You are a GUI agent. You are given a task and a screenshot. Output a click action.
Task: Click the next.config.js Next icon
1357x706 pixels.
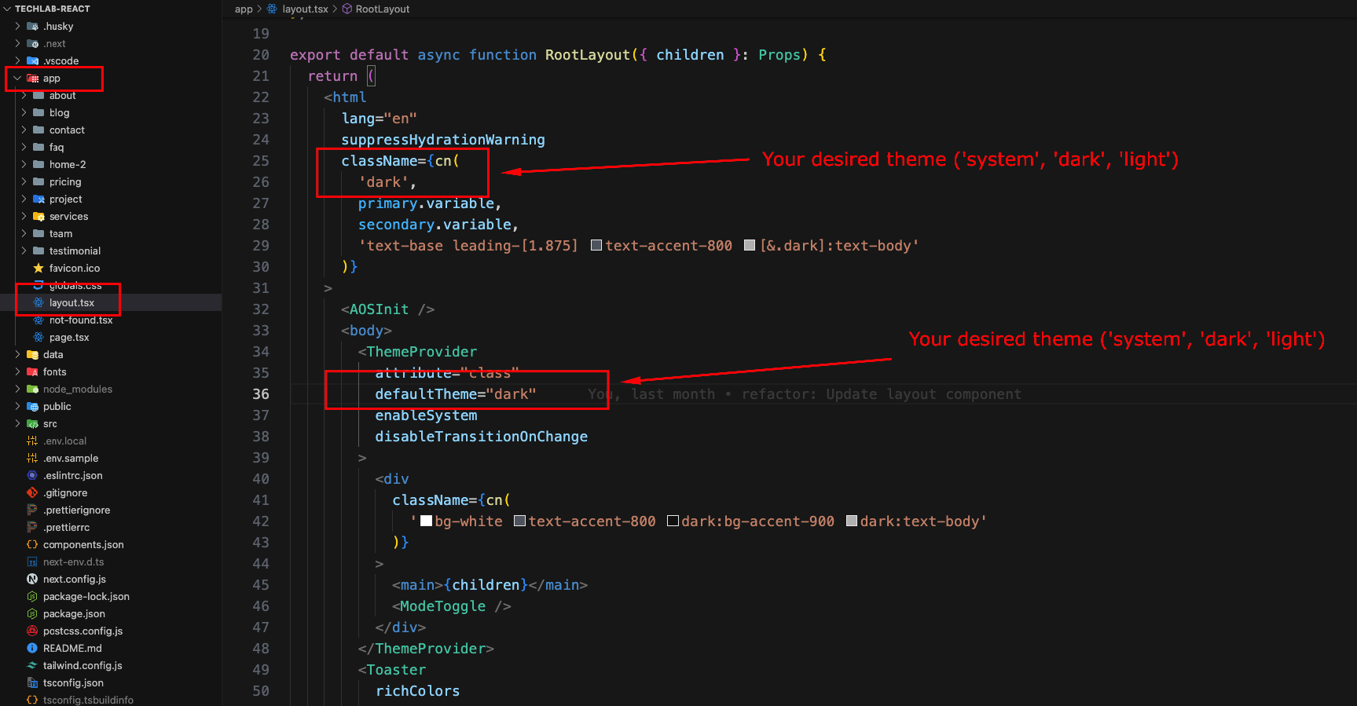click(32, 579)
